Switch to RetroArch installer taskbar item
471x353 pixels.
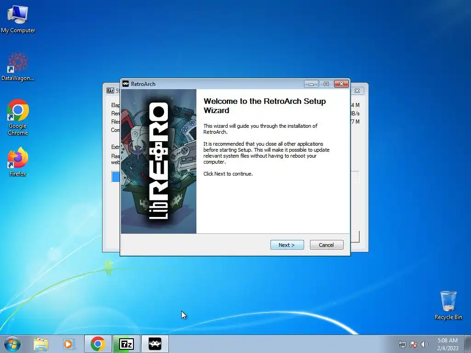(x=155, y=344)
